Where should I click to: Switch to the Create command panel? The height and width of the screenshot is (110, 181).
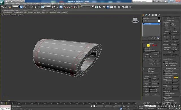pos(143,15)
